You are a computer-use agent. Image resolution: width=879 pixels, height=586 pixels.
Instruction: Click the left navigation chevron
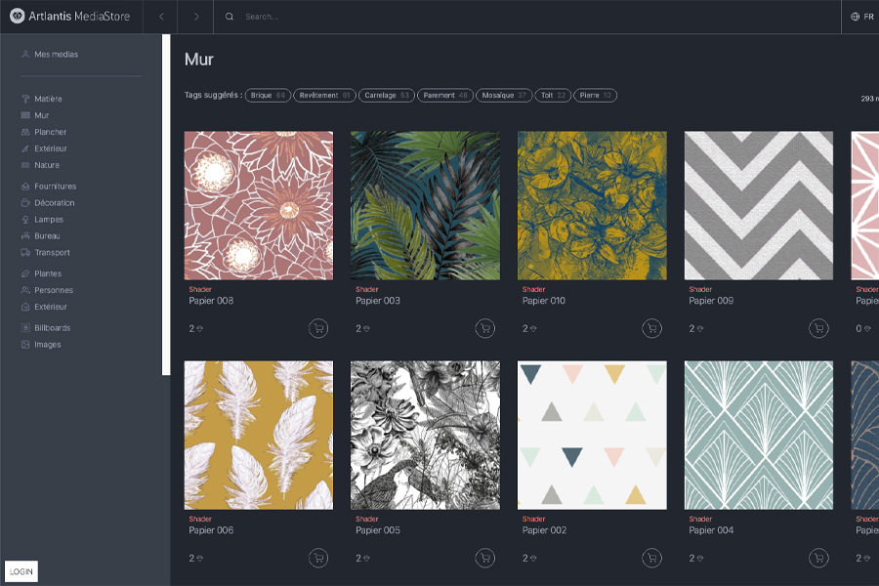160,17
